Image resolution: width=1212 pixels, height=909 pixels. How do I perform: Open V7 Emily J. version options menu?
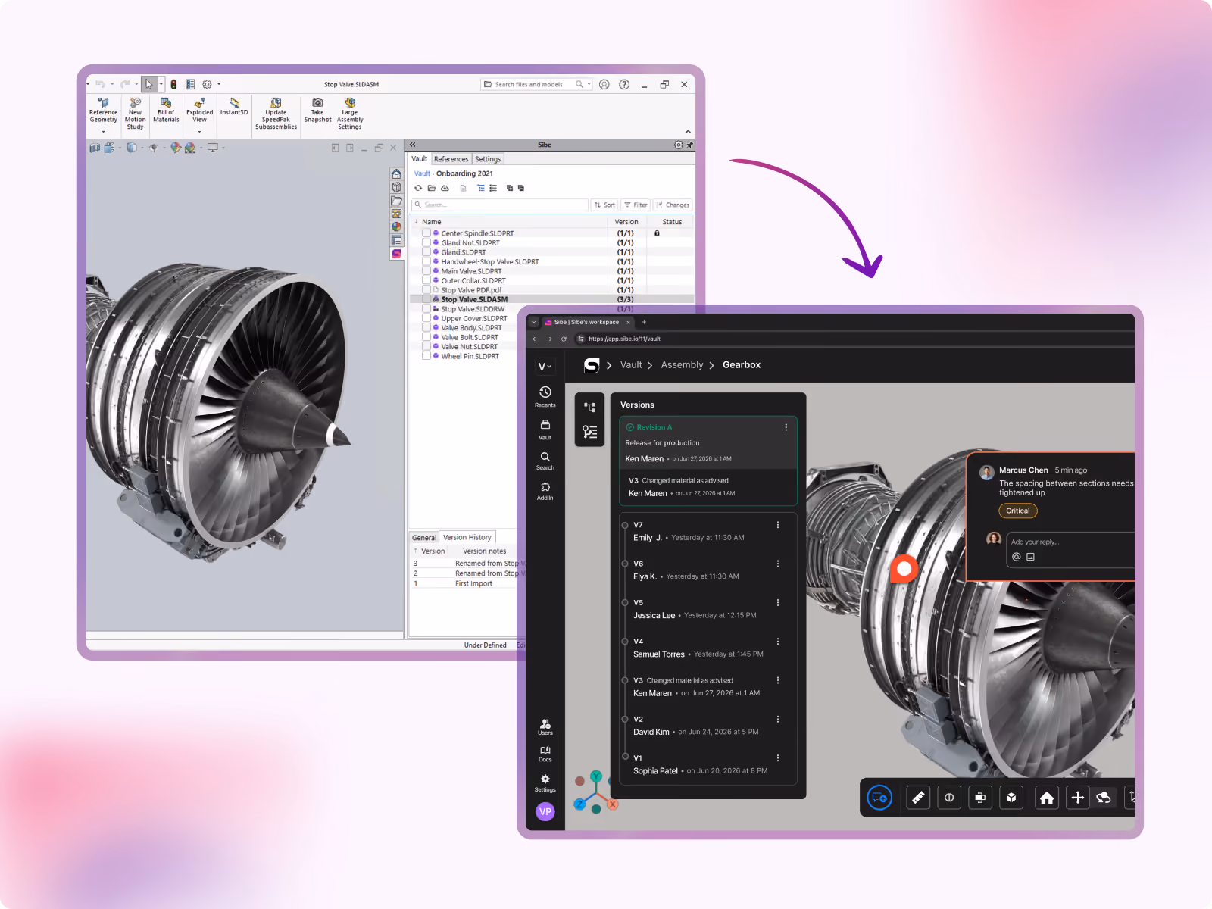click(778, 525)
